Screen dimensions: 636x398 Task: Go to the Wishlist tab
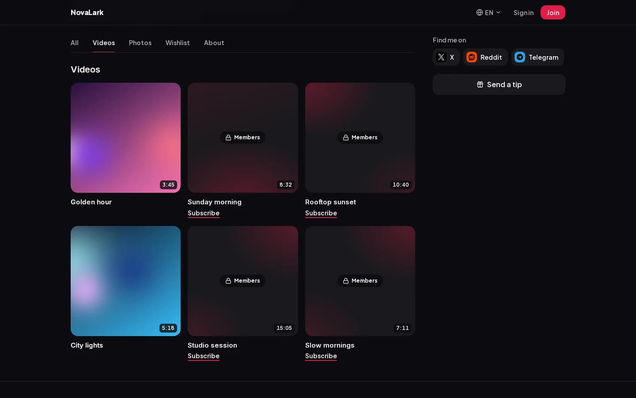pos(178,43)
